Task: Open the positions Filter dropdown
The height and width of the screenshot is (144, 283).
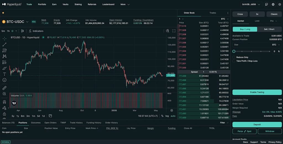Action: (224, 122)
